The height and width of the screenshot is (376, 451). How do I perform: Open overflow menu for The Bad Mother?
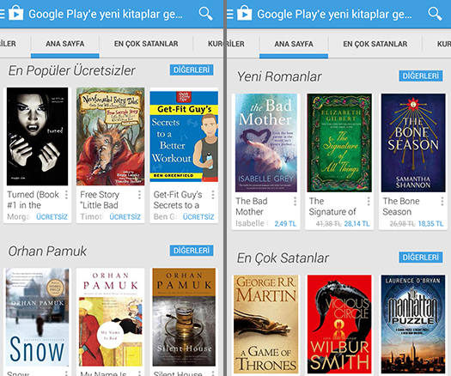296,201
